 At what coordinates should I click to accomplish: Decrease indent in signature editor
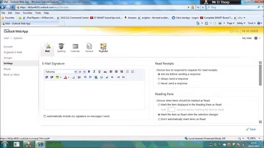point(47,77)
